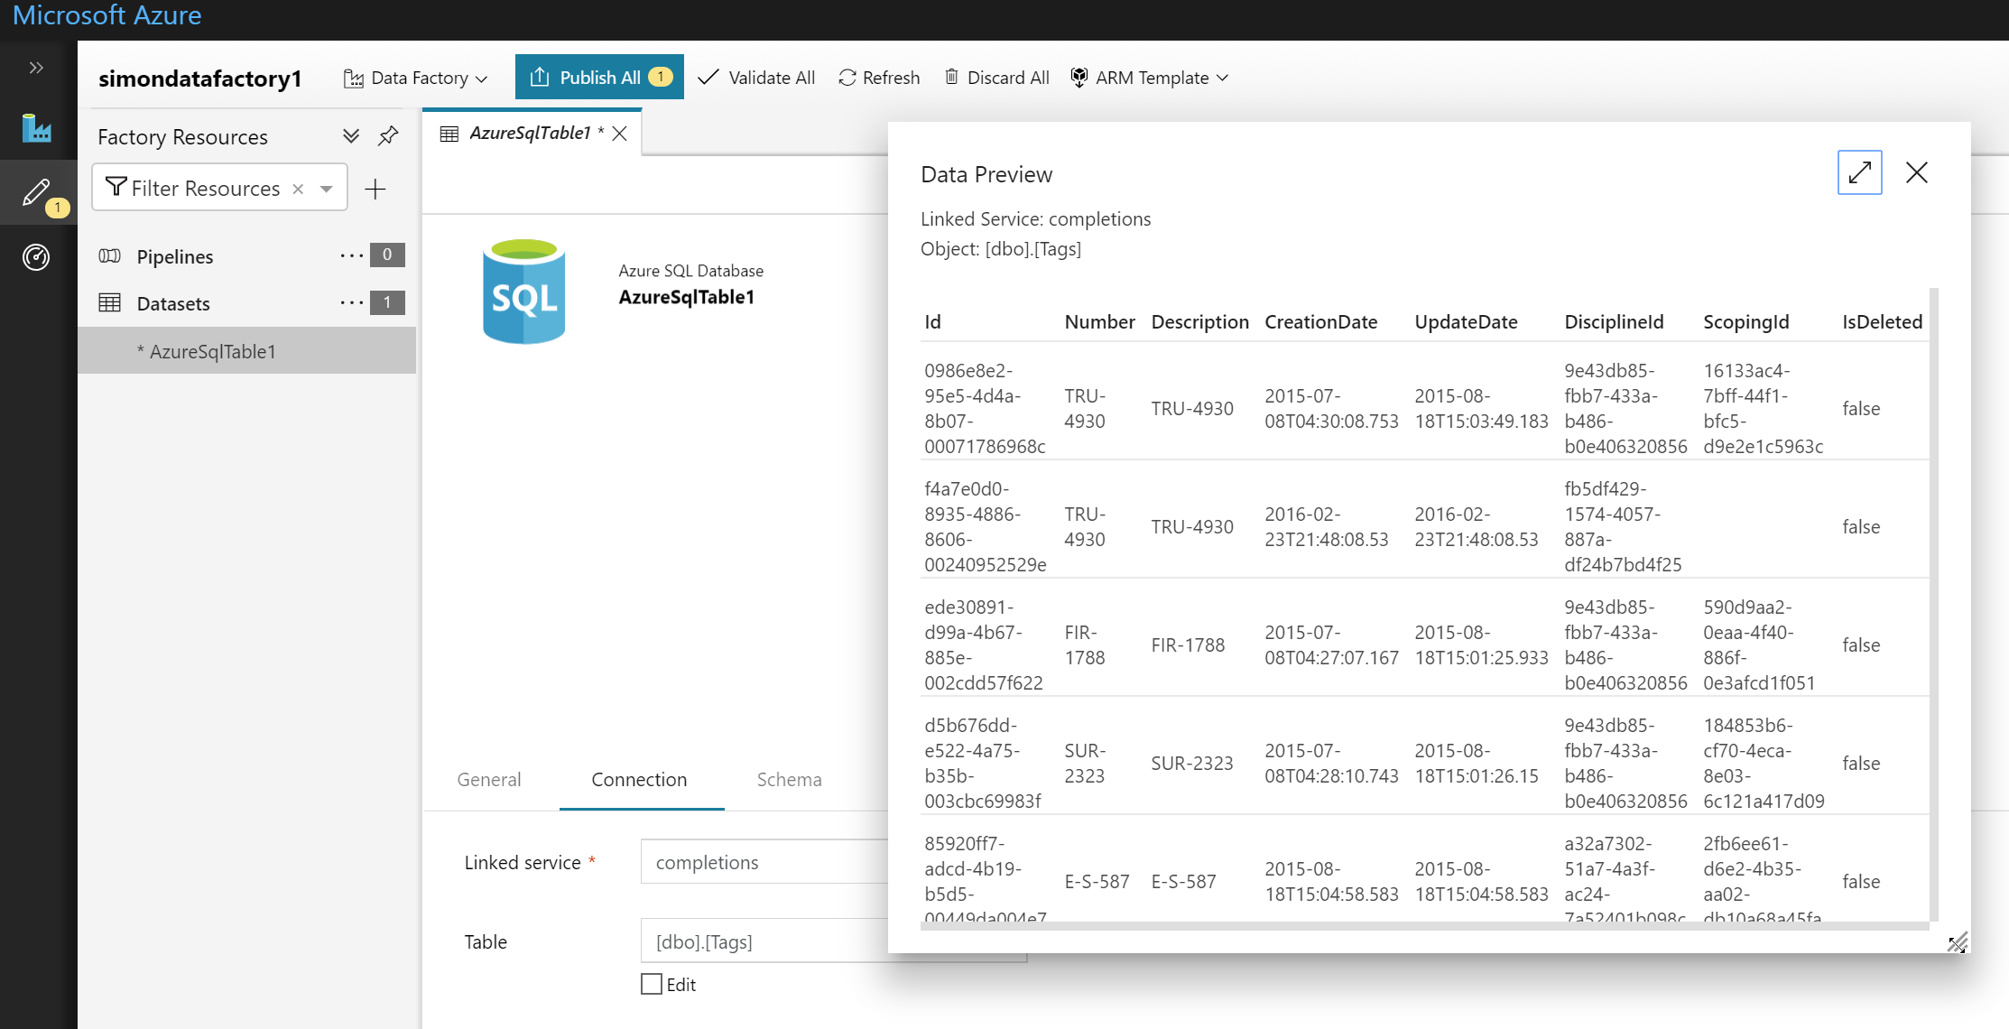Open the filter resources dropdown arrow
Screen dimensions: 2009x1029
[327, 189]
